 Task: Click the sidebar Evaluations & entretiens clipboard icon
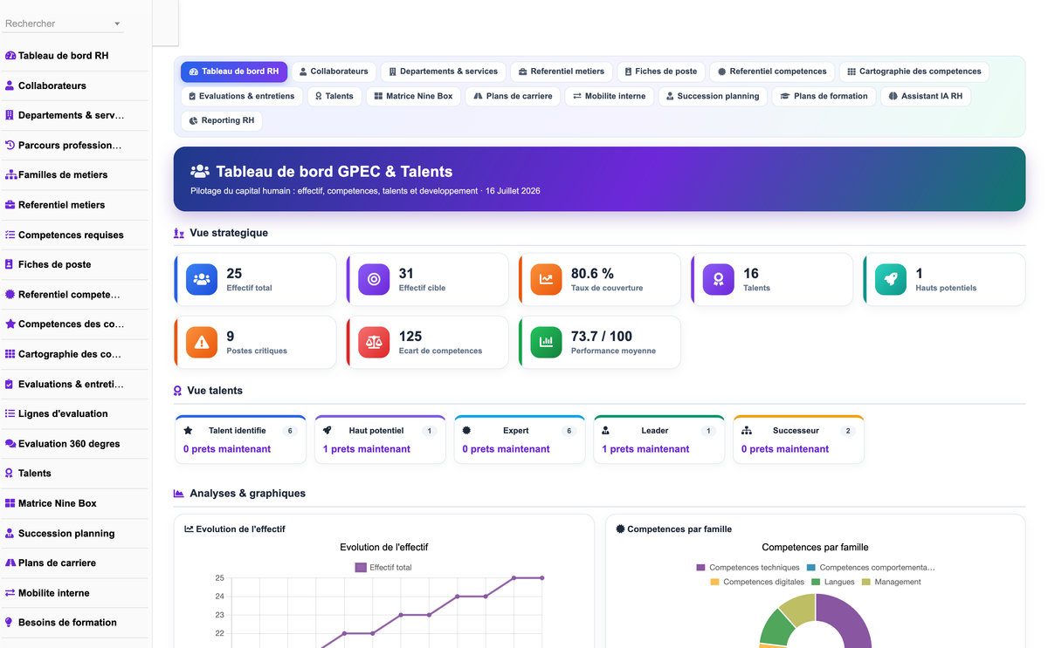click(x=10, y=384)
